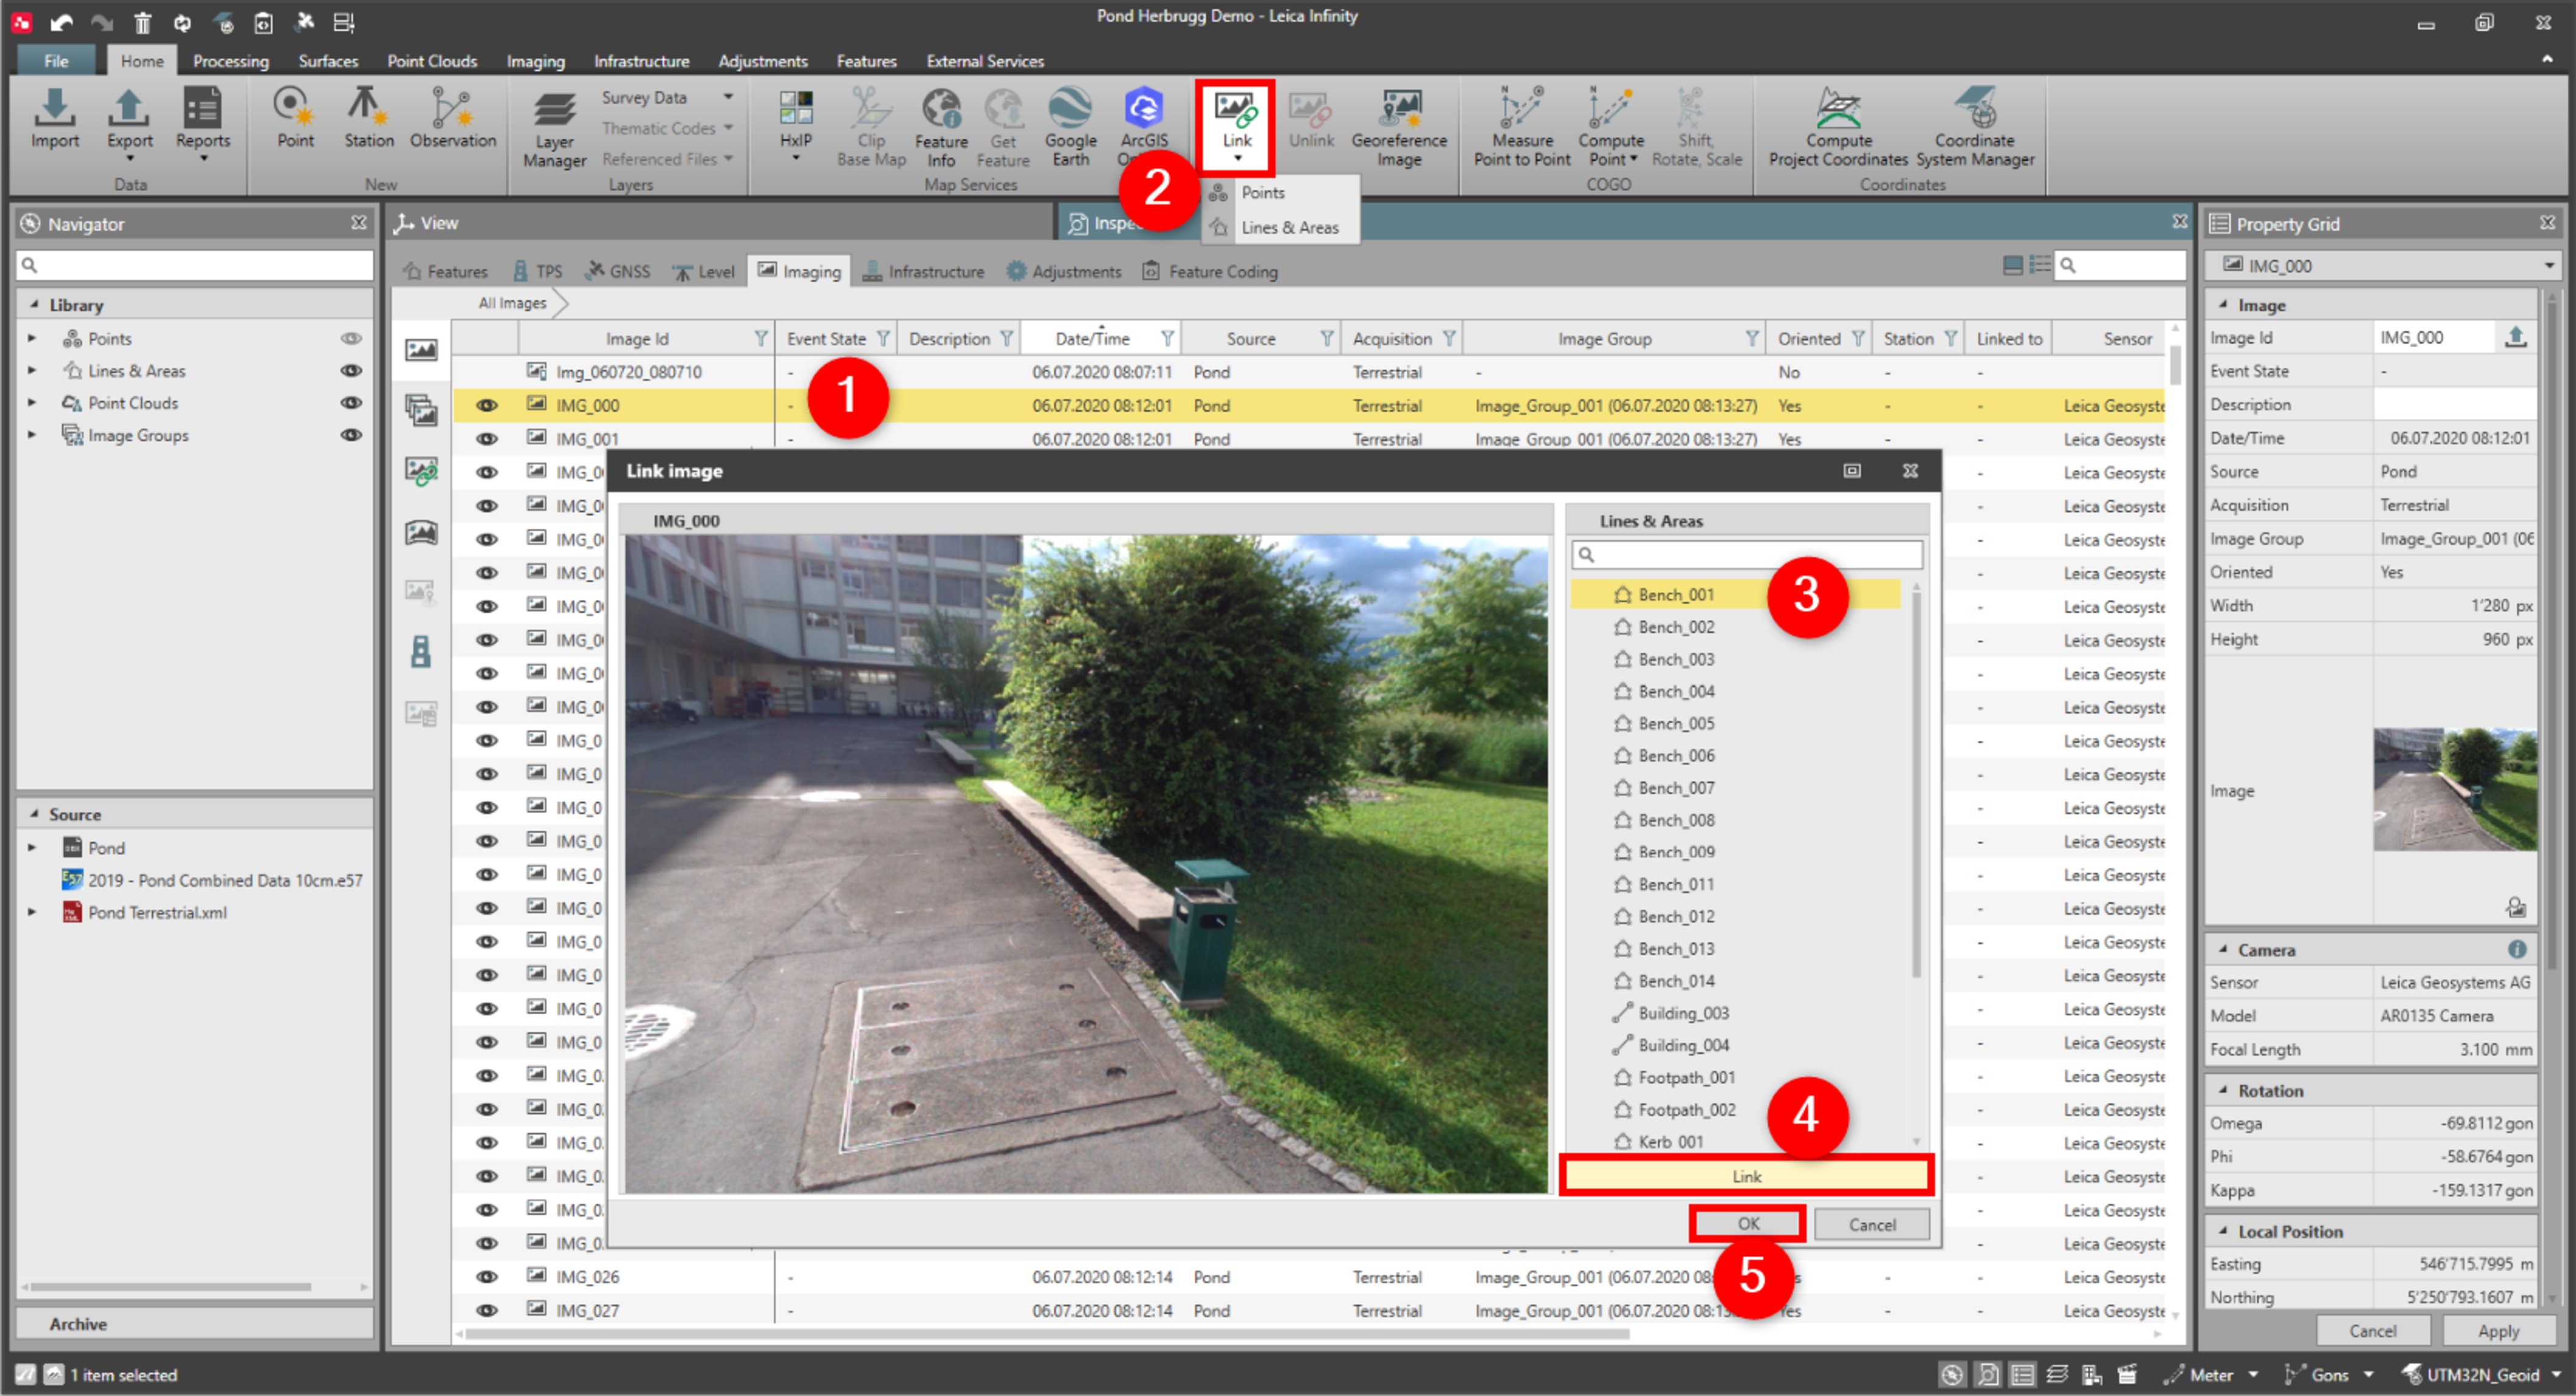Viewport: 2576px width, 1396px height.
Task: Toggle the eye icon for IMG_027 row
Action: 487,1310
